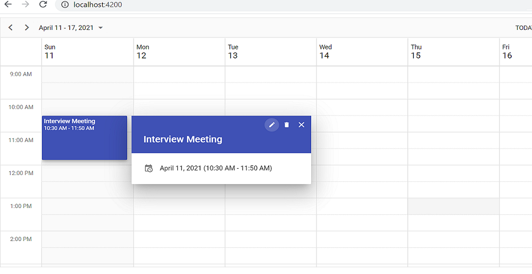
Task: Close the Interview Meeting popup
Action: point(301,125)
